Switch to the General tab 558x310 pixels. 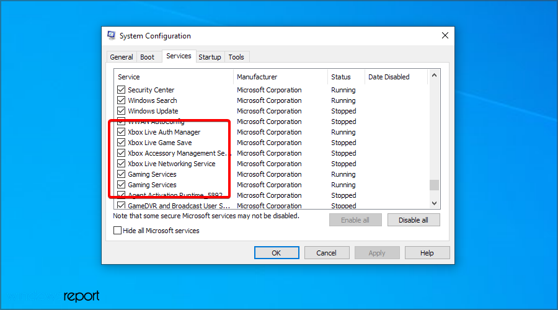point(122,57)
